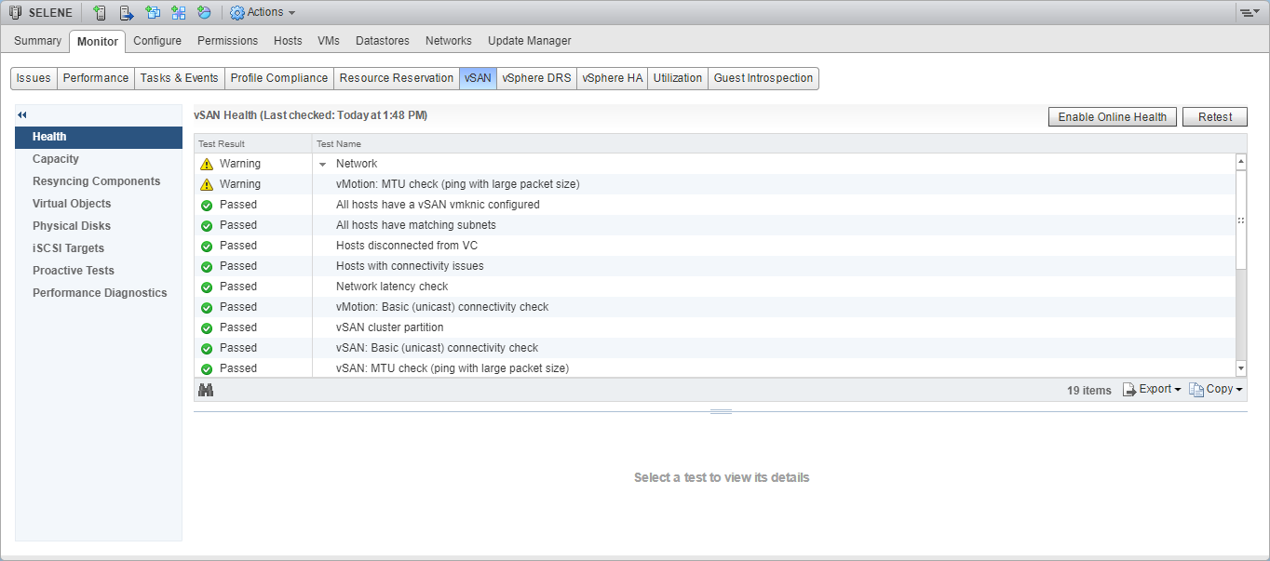Click Enable Online Health button

1112,117
